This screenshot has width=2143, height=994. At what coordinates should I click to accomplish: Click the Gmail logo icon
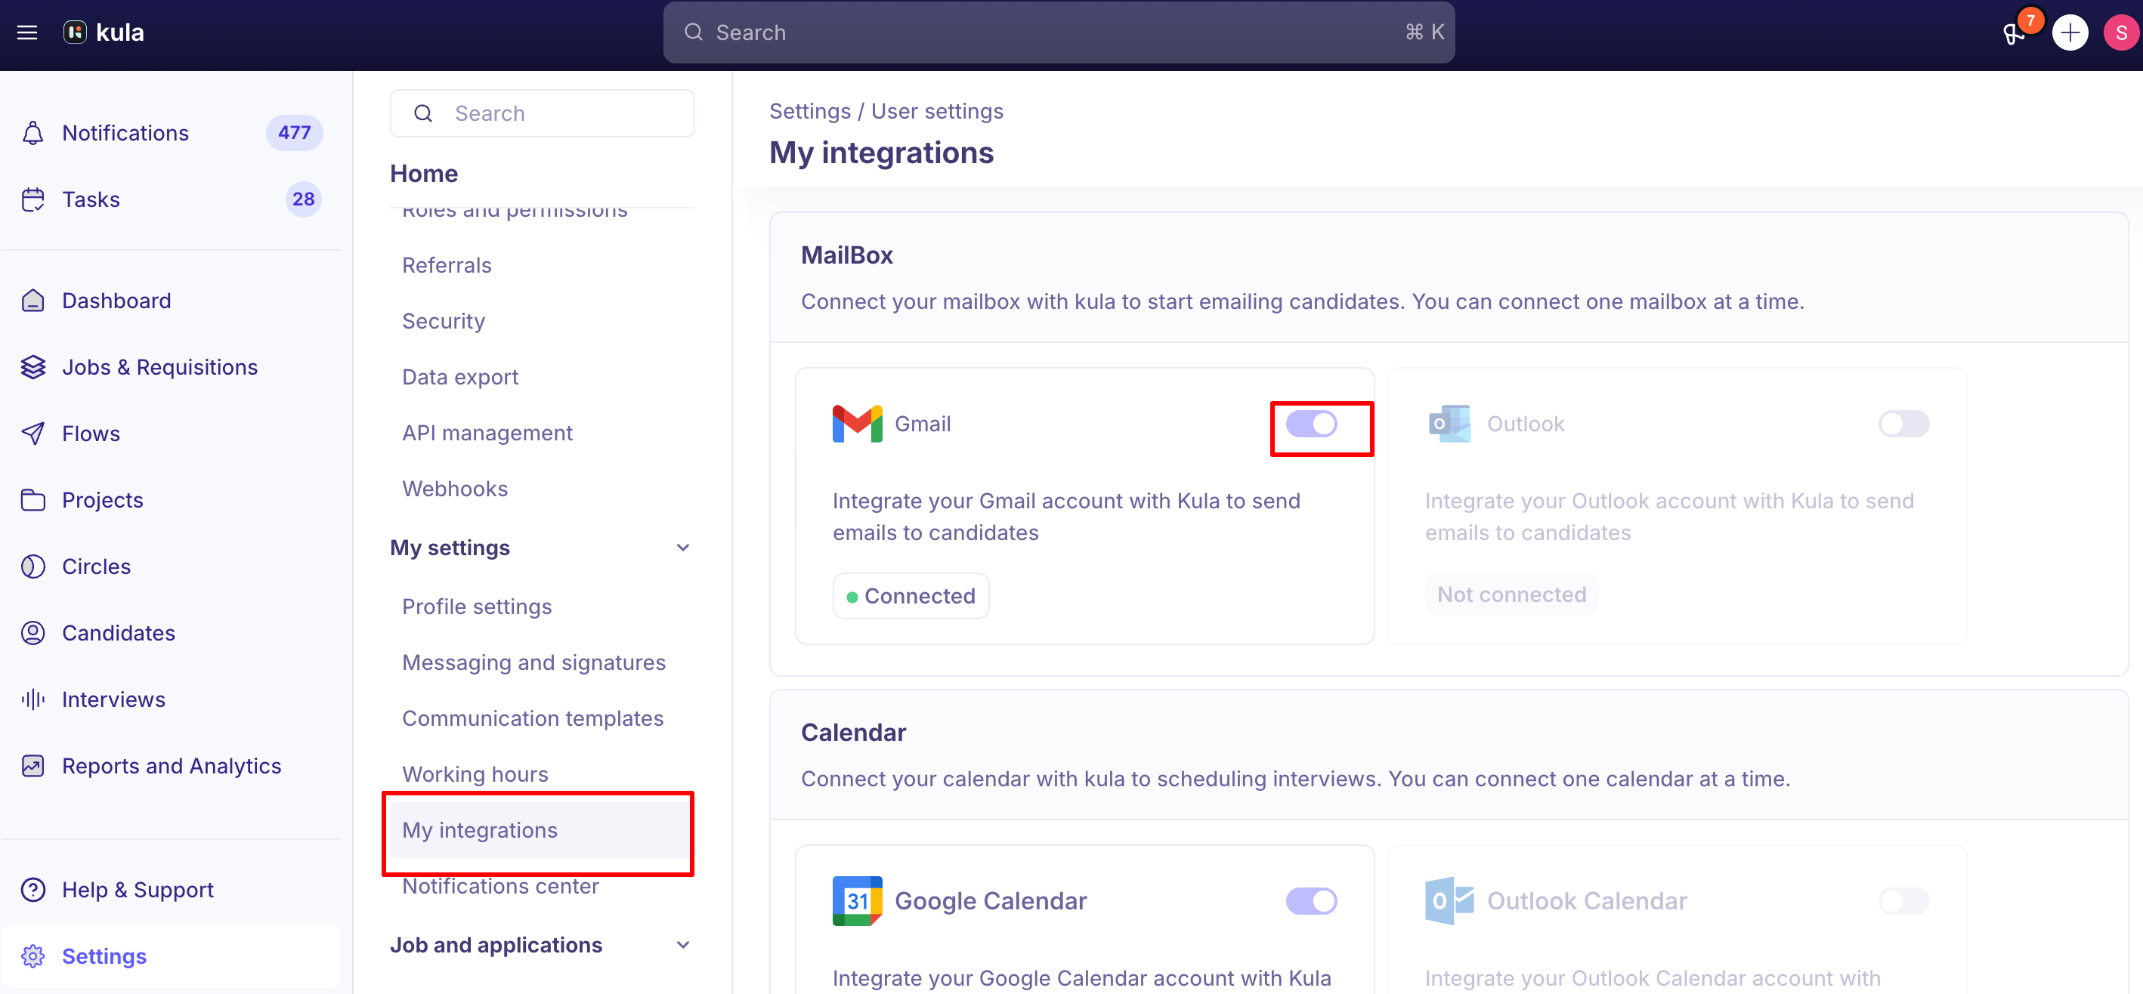(857, 424)
